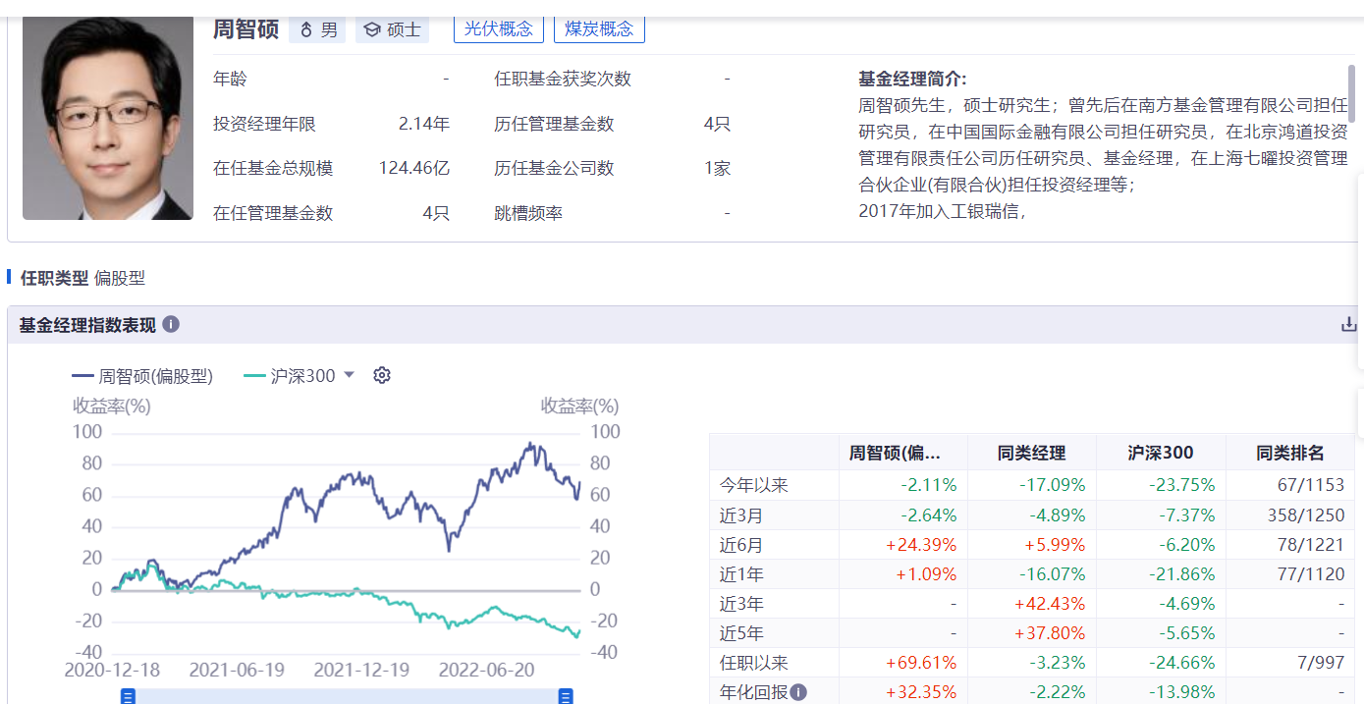
Task: Download the fund manager index chart
Action: tap(1349, 324)
